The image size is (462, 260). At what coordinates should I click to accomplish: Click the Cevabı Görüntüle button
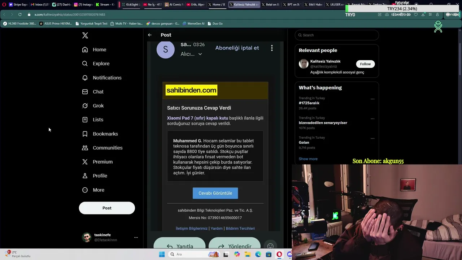coord(215,193)
